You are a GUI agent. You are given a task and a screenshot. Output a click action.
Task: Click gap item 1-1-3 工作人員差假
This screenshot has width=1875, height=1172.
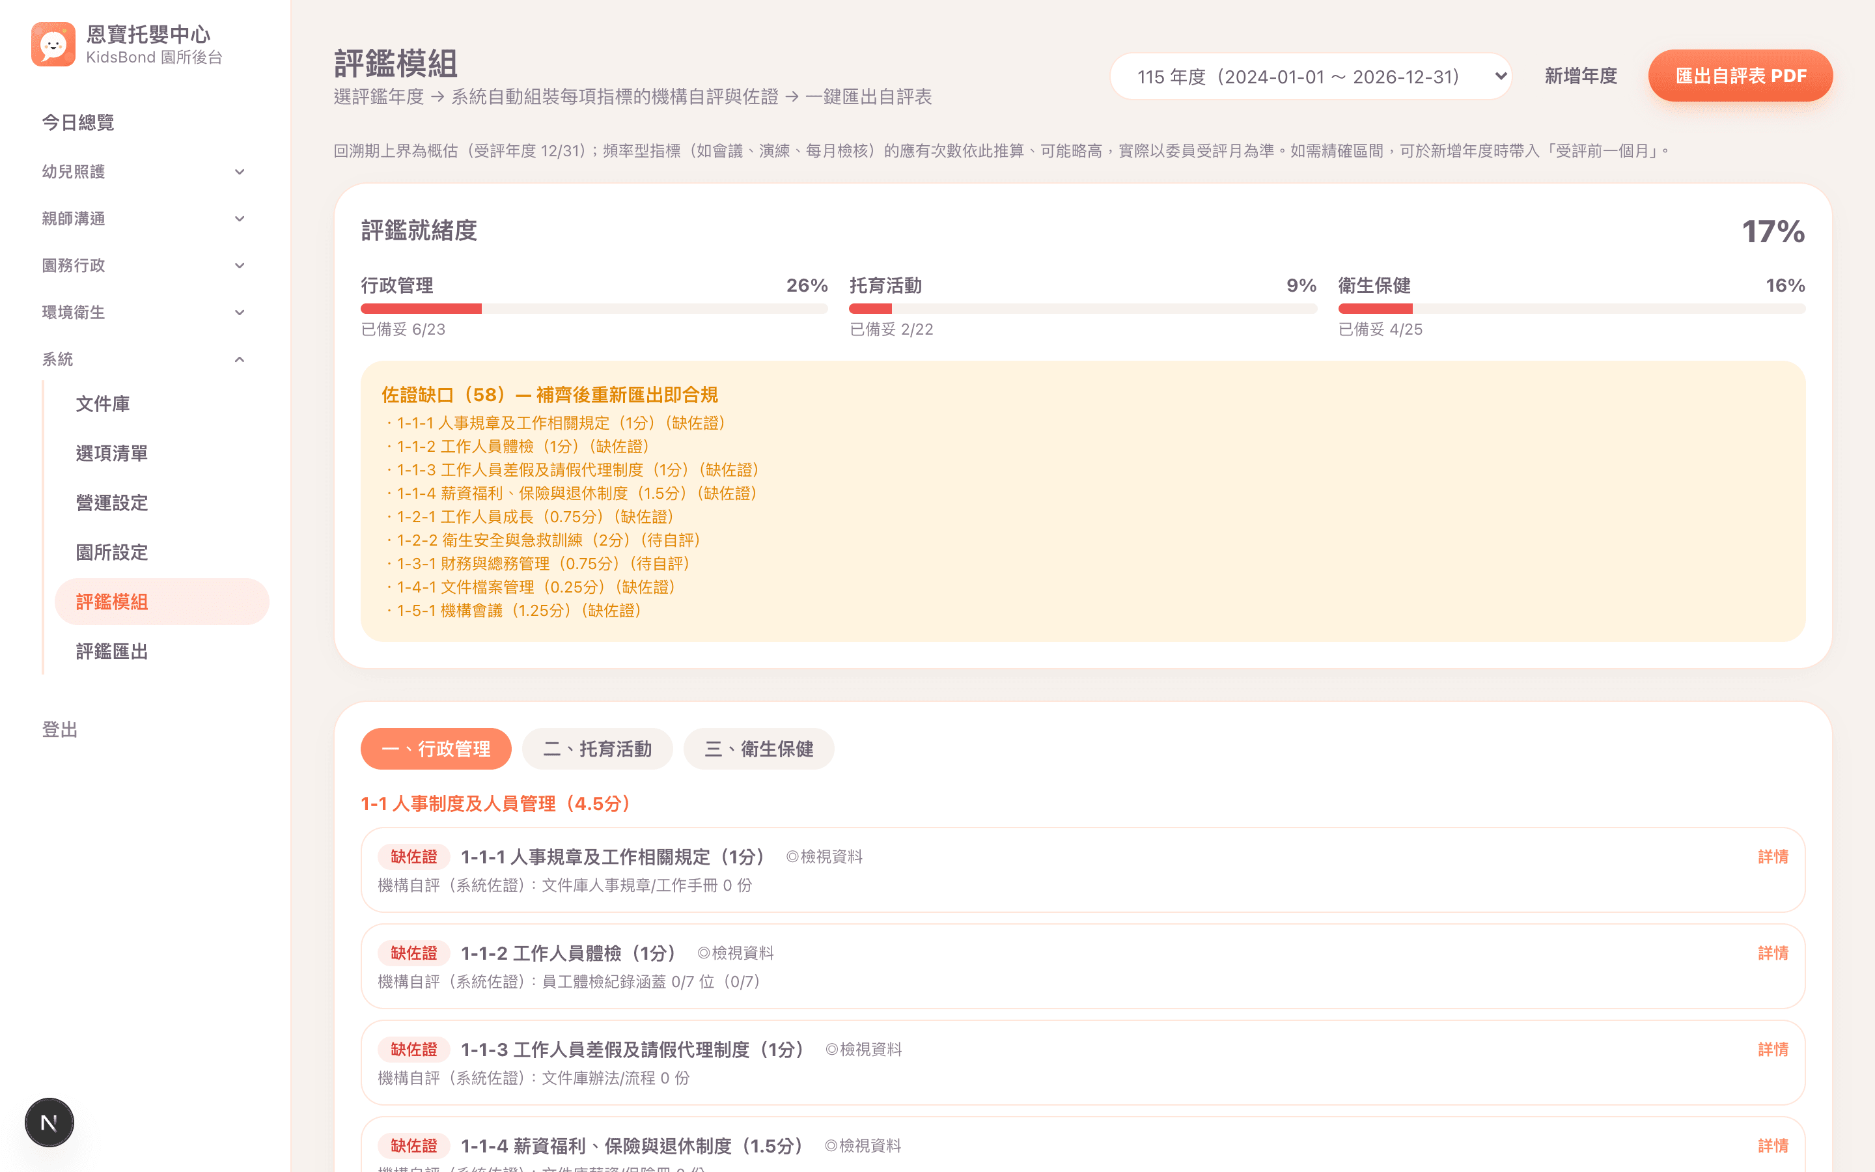(572, 469)
